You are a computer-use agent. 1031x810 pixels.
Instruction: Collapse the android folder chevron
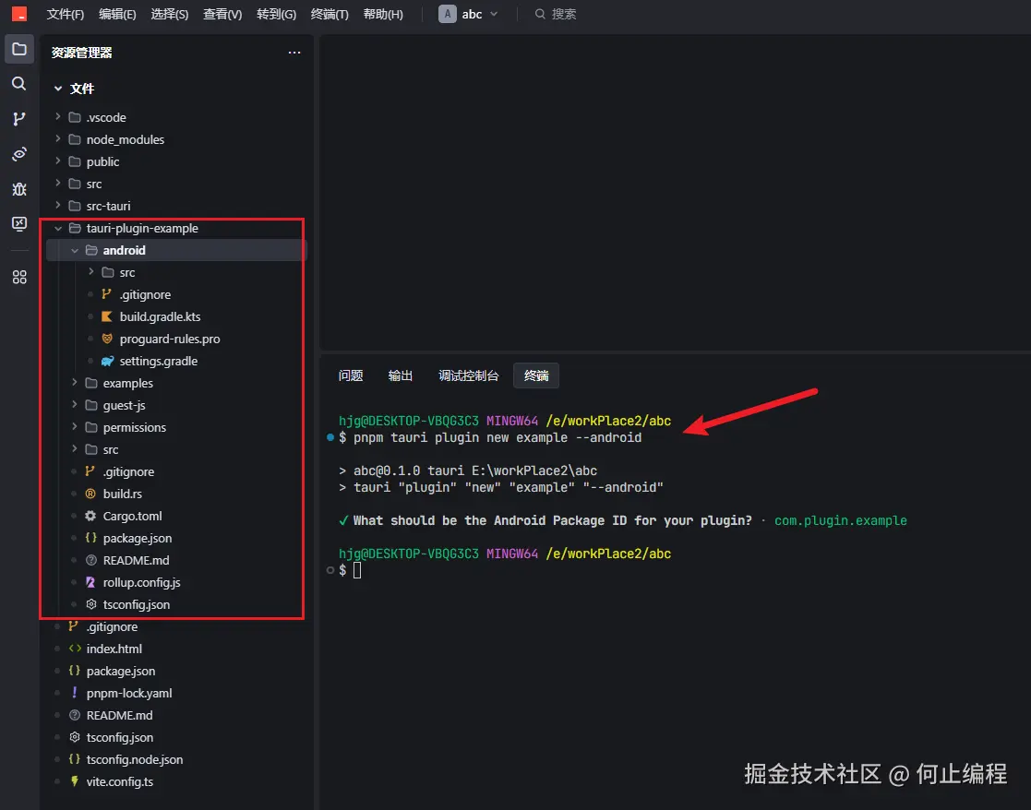tap(74, 250)
